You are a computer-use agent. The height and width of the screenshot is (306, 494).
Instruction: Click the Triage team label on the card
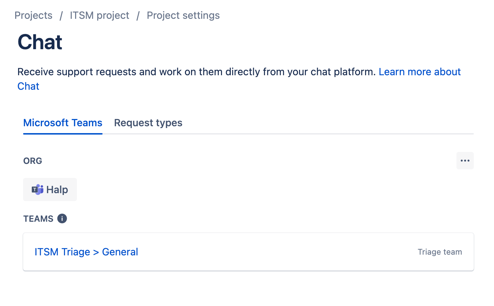[439, 252]
